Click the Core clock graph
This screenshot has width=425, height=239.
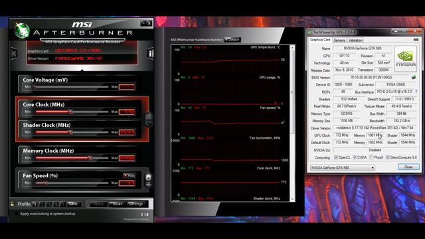click(x=230, y=183)
